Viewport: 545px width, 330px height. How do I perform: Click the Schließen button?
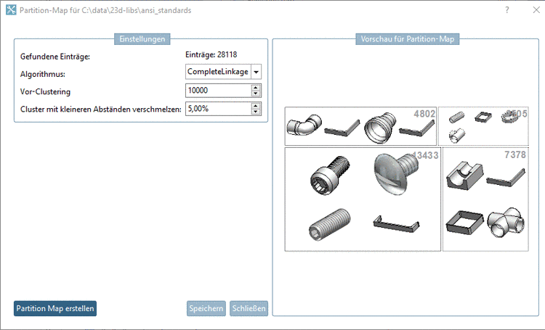point(249,308)
